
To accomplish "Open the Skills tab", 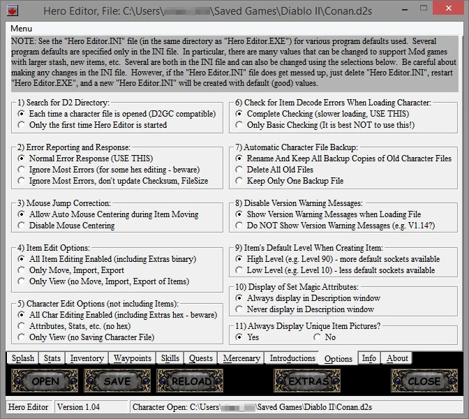I will tap(170, 358).
